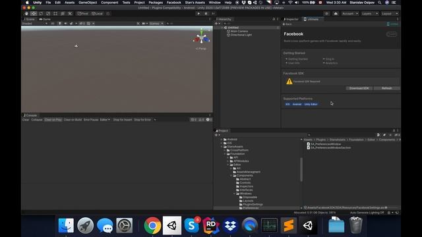Click the Project folder tree scrollbar

(301, 169)
